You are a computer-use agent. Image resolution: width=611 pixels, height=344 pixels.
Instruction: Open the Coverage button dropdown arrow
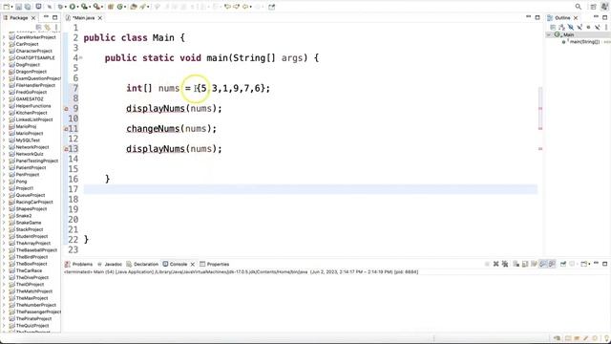89,7
